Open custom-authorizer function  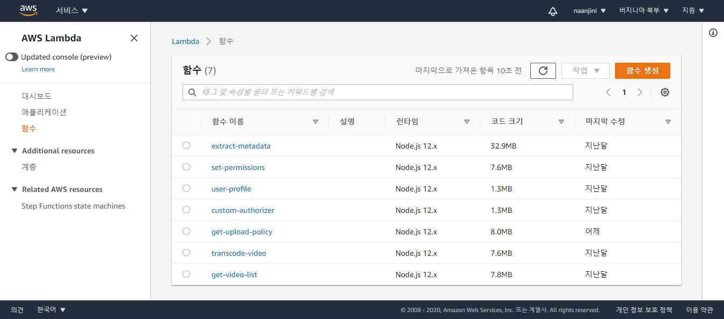(243, 210)
